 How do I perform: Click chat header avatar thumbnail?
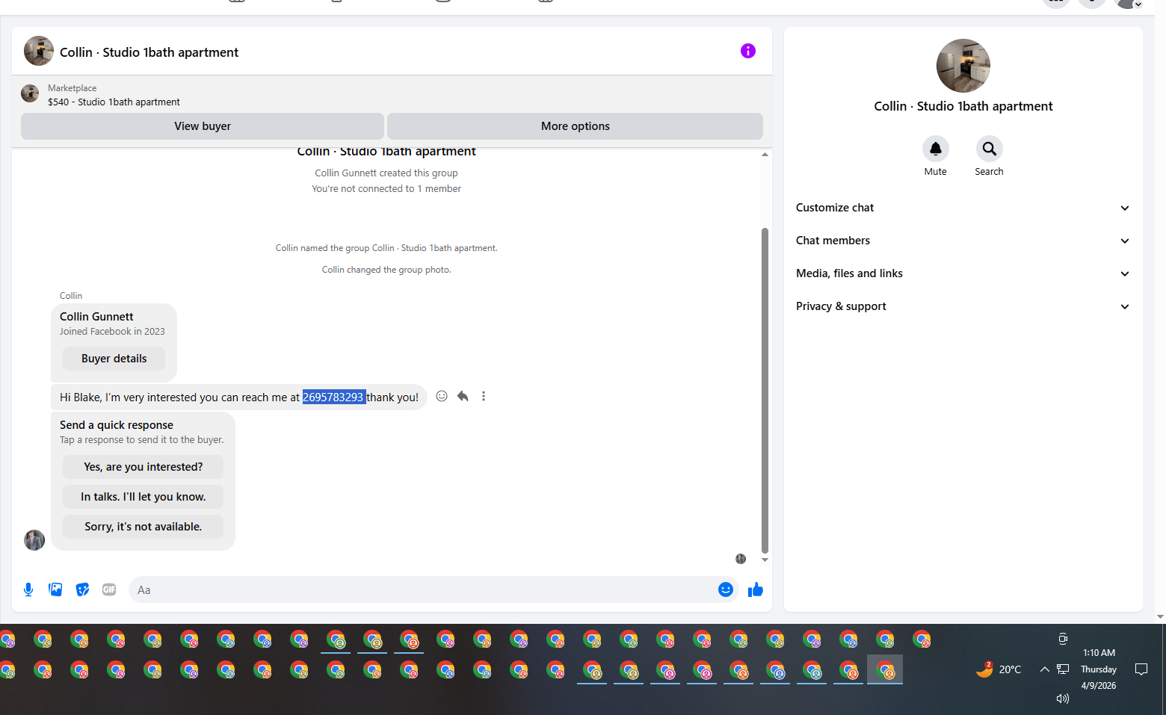[x=39, y=51]
